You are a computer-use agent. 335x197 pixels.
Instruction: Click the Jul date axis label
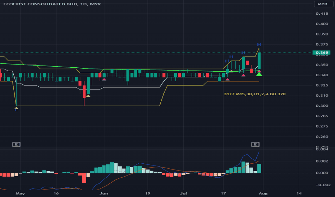[183, 193]
